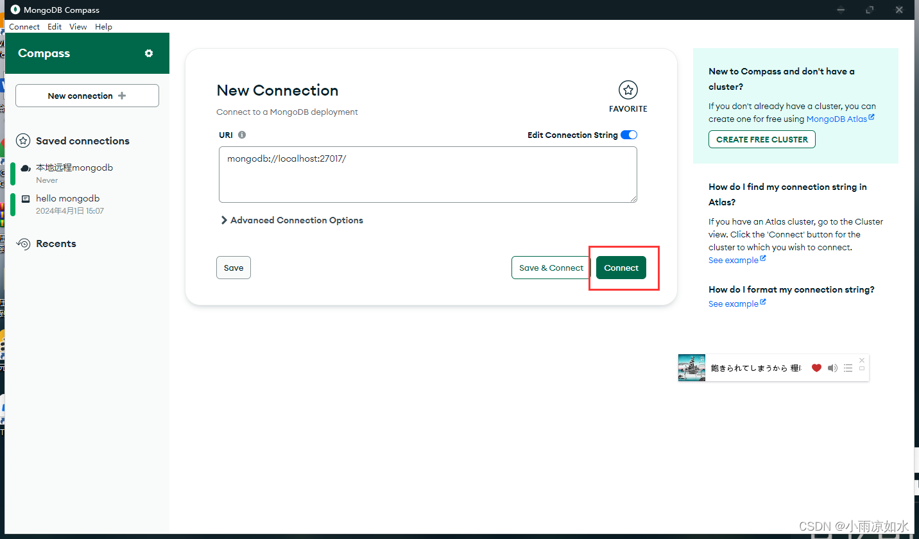Click the Recents heading
This screenshot has height=539, width=919.
pos(56,244)
